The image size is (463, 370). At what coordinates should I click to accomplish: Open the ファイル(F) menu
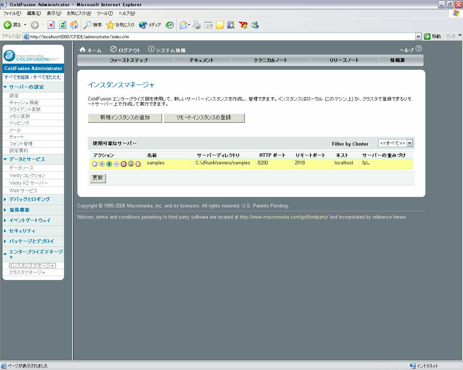(x=12, y=13)
